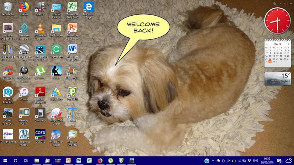Open the Grammarly desktop icon
The image size is (294, 165).
click(56, 50)
